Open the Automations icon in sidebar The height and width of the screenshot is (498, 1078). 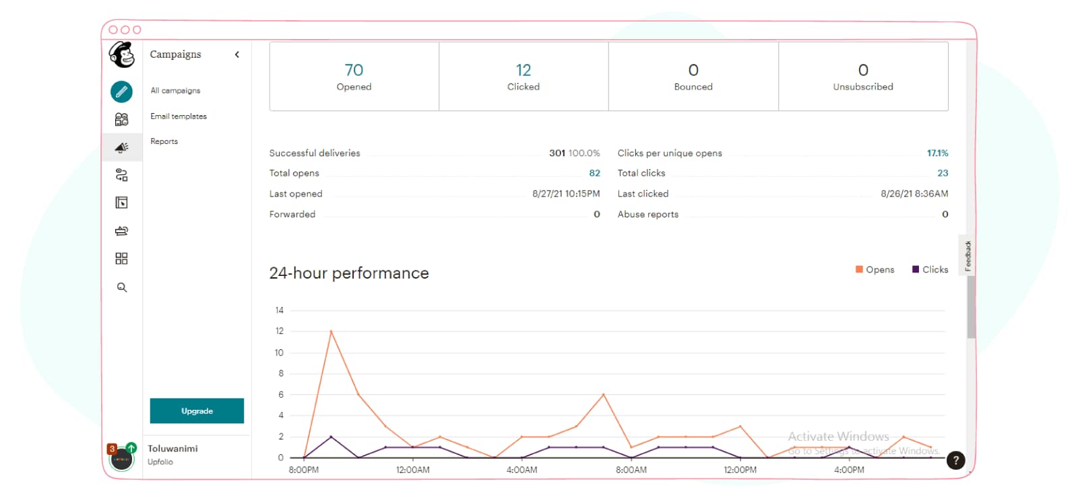[x=121, y=175]
